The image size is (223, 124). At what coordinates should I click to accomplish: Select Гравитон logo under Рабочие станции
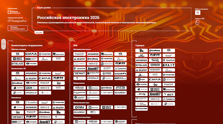coord(45,54)
